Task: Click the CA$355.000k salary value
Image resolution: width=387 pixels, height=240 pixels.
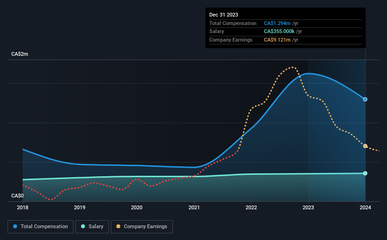Action: coord(279,32)
